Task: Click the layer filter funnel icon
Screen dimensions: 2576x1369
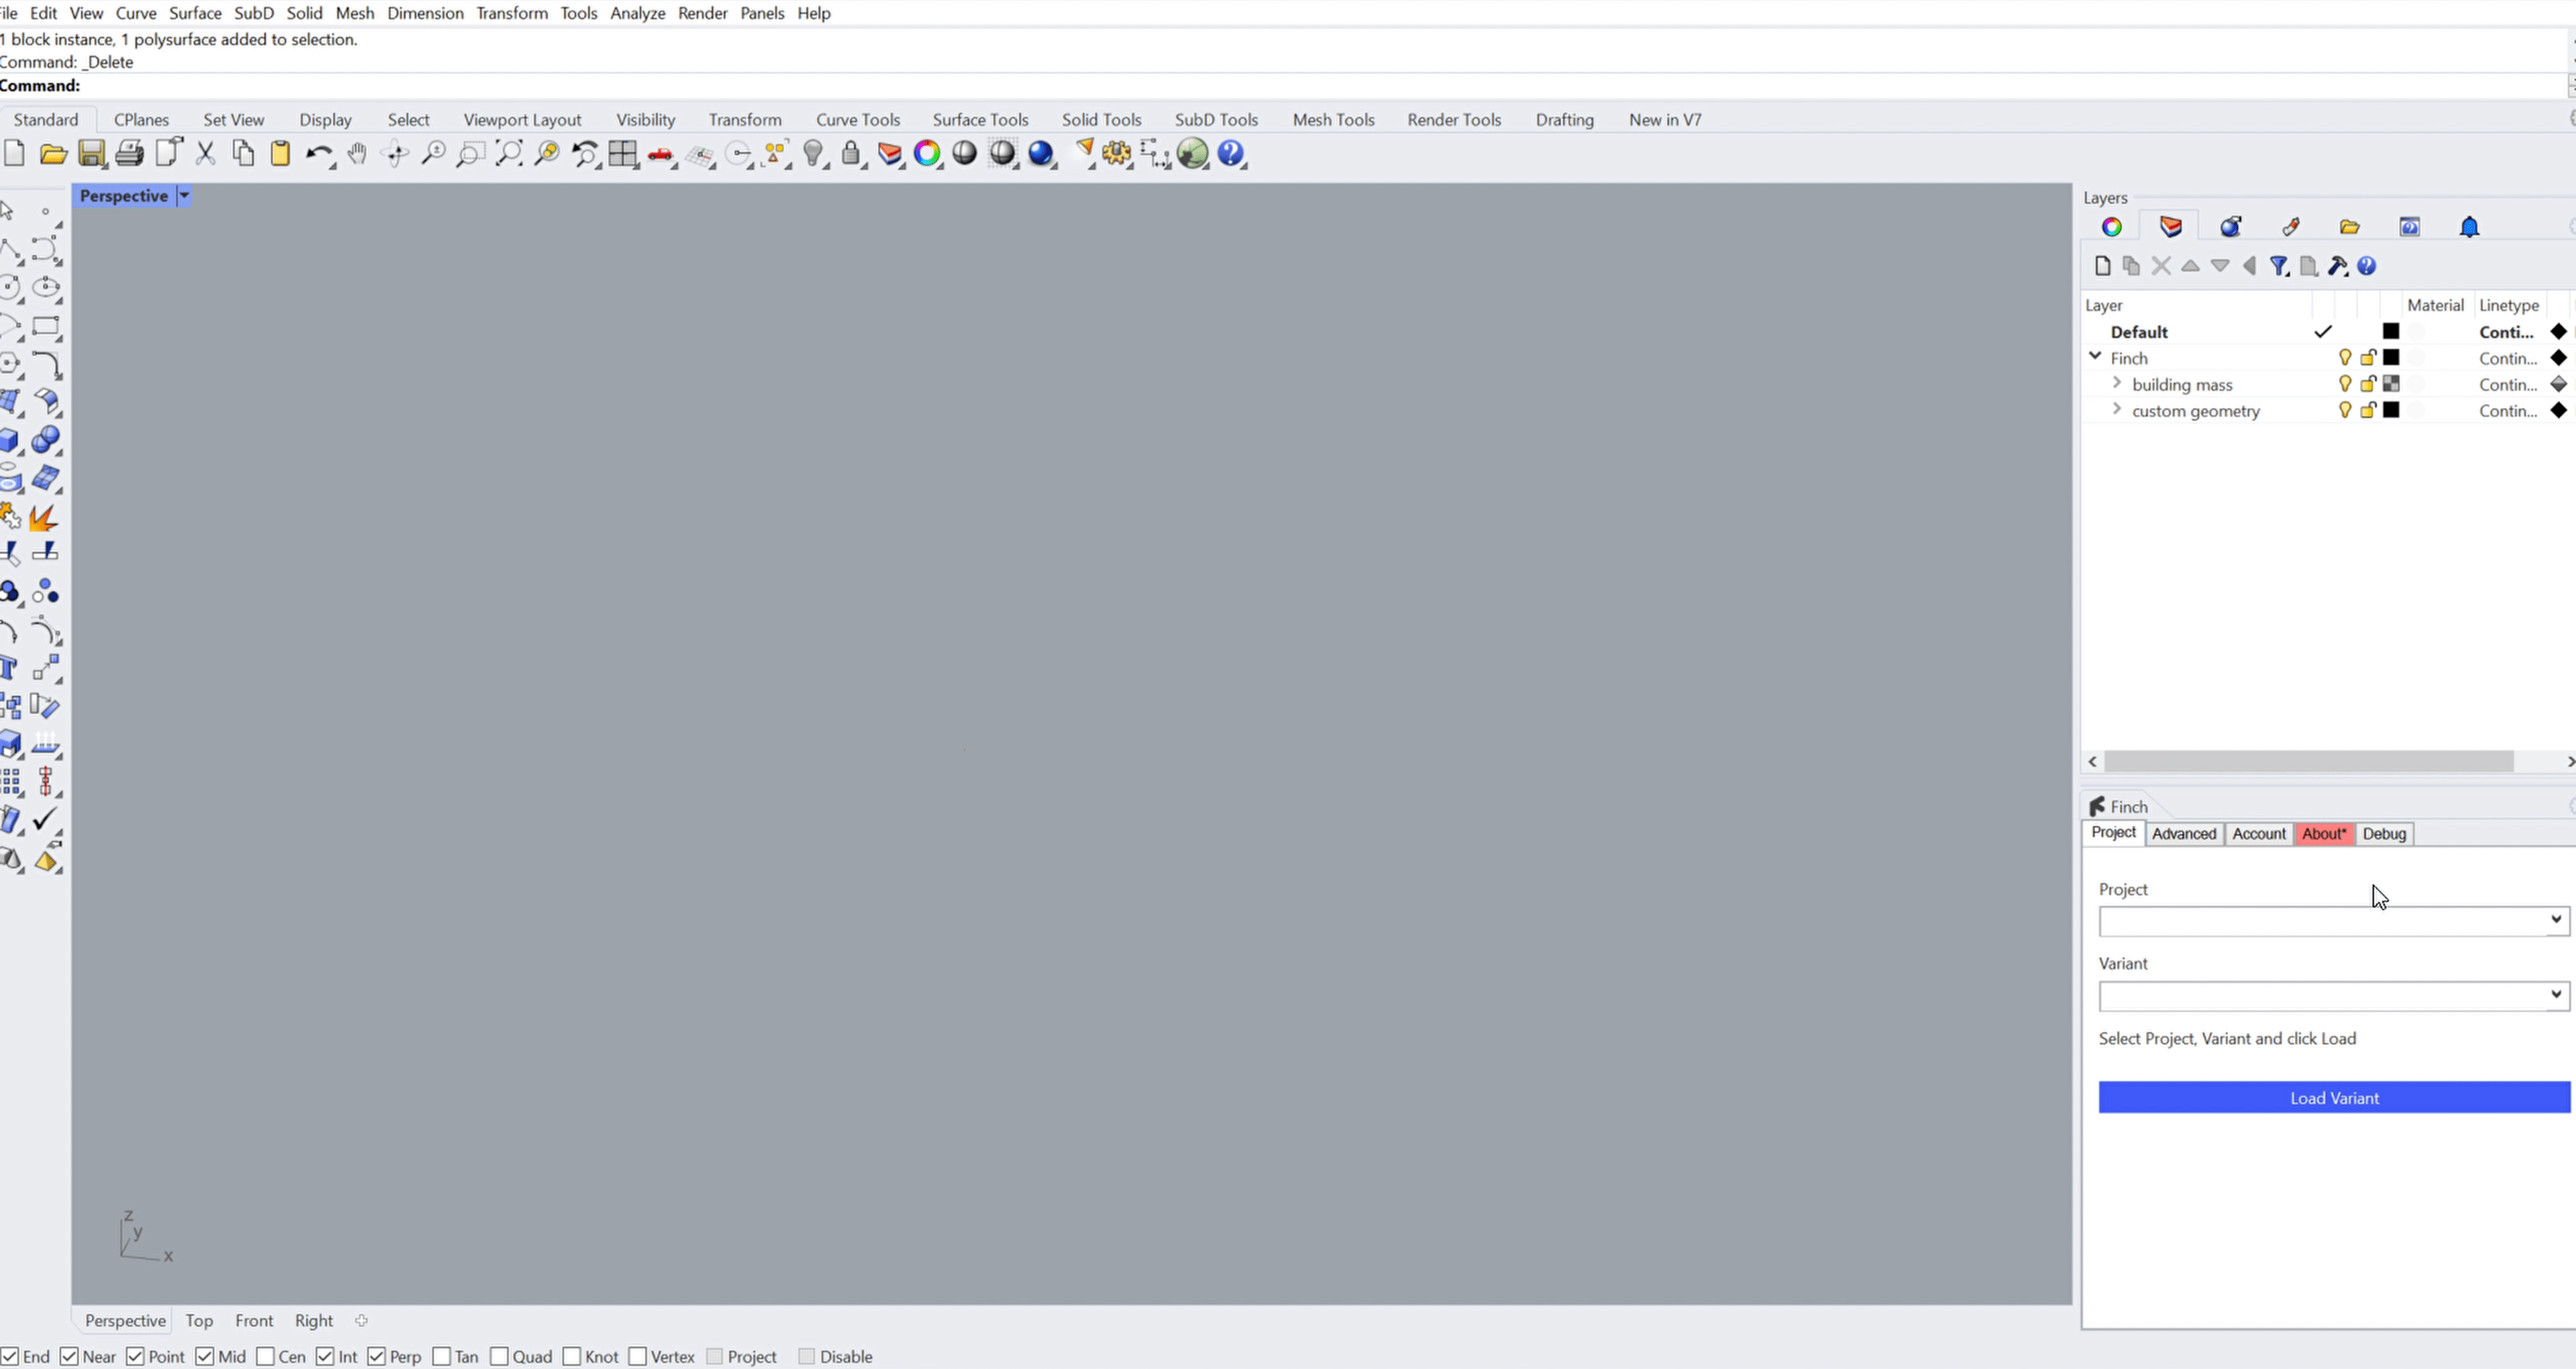Action: tap(2278, 266)
